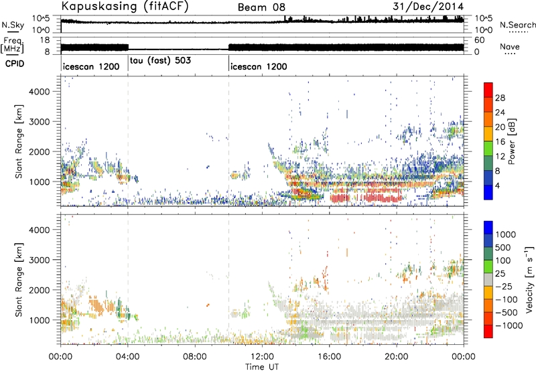Click the 'N.Sky' legend label

point(13,25)
